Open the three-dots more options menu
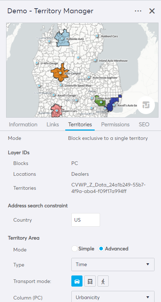Screen dimensions: 161x302 [x=138, y=11]
